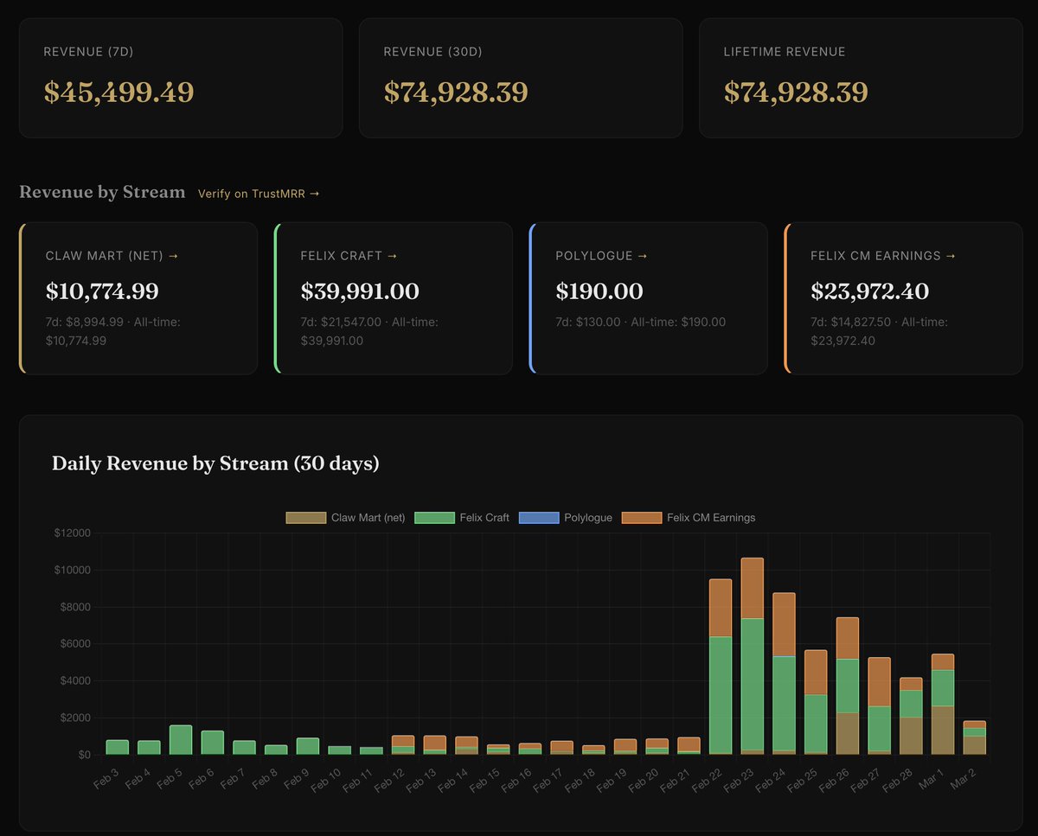
Task: Click the green Felix Craft segment of Feb 22 bar
Action: (x=721, y=695)
